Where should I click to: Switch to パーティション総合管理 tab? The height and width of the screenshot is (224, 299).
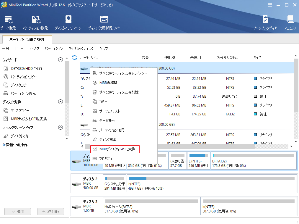click(x=27, y=40)
